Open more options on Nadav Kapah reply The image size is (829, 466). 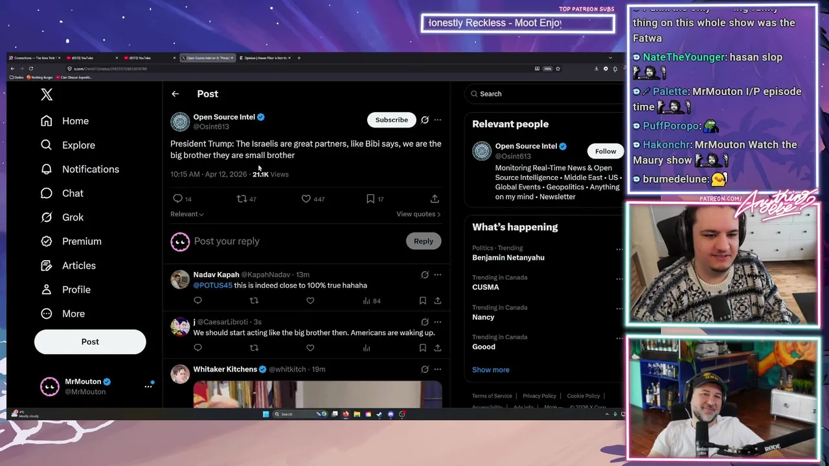click(x=438, y=274)
